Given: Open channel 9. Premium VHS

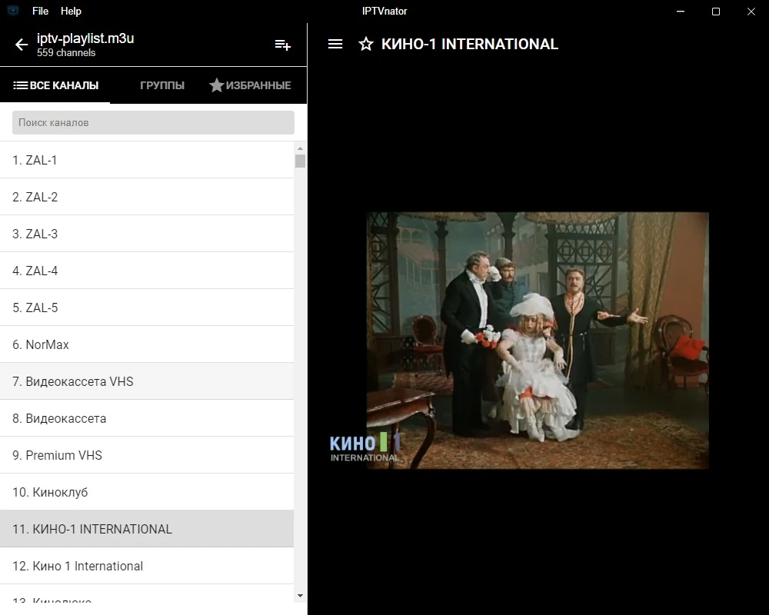Looking at the screenshot, I should [x=147, y=455].
